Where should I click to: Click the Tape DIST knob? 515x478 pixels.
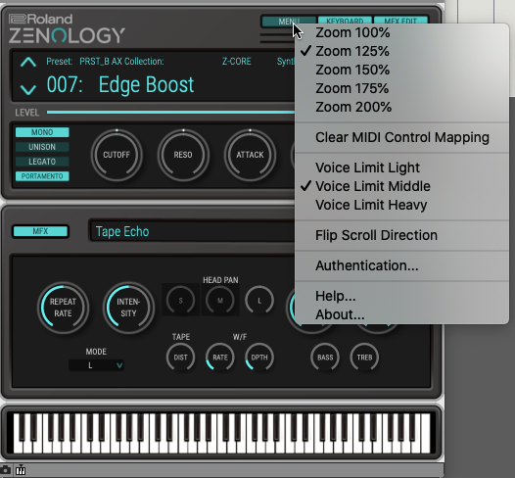[x=181, y=358]
